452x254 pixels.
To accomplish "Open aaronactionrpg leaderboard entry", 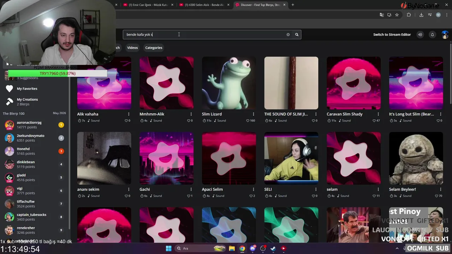I will pos(34,125).
